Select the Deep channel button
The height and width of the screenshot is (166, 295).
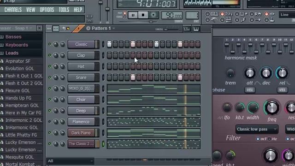pyautogui.click(x=81, y=111)
